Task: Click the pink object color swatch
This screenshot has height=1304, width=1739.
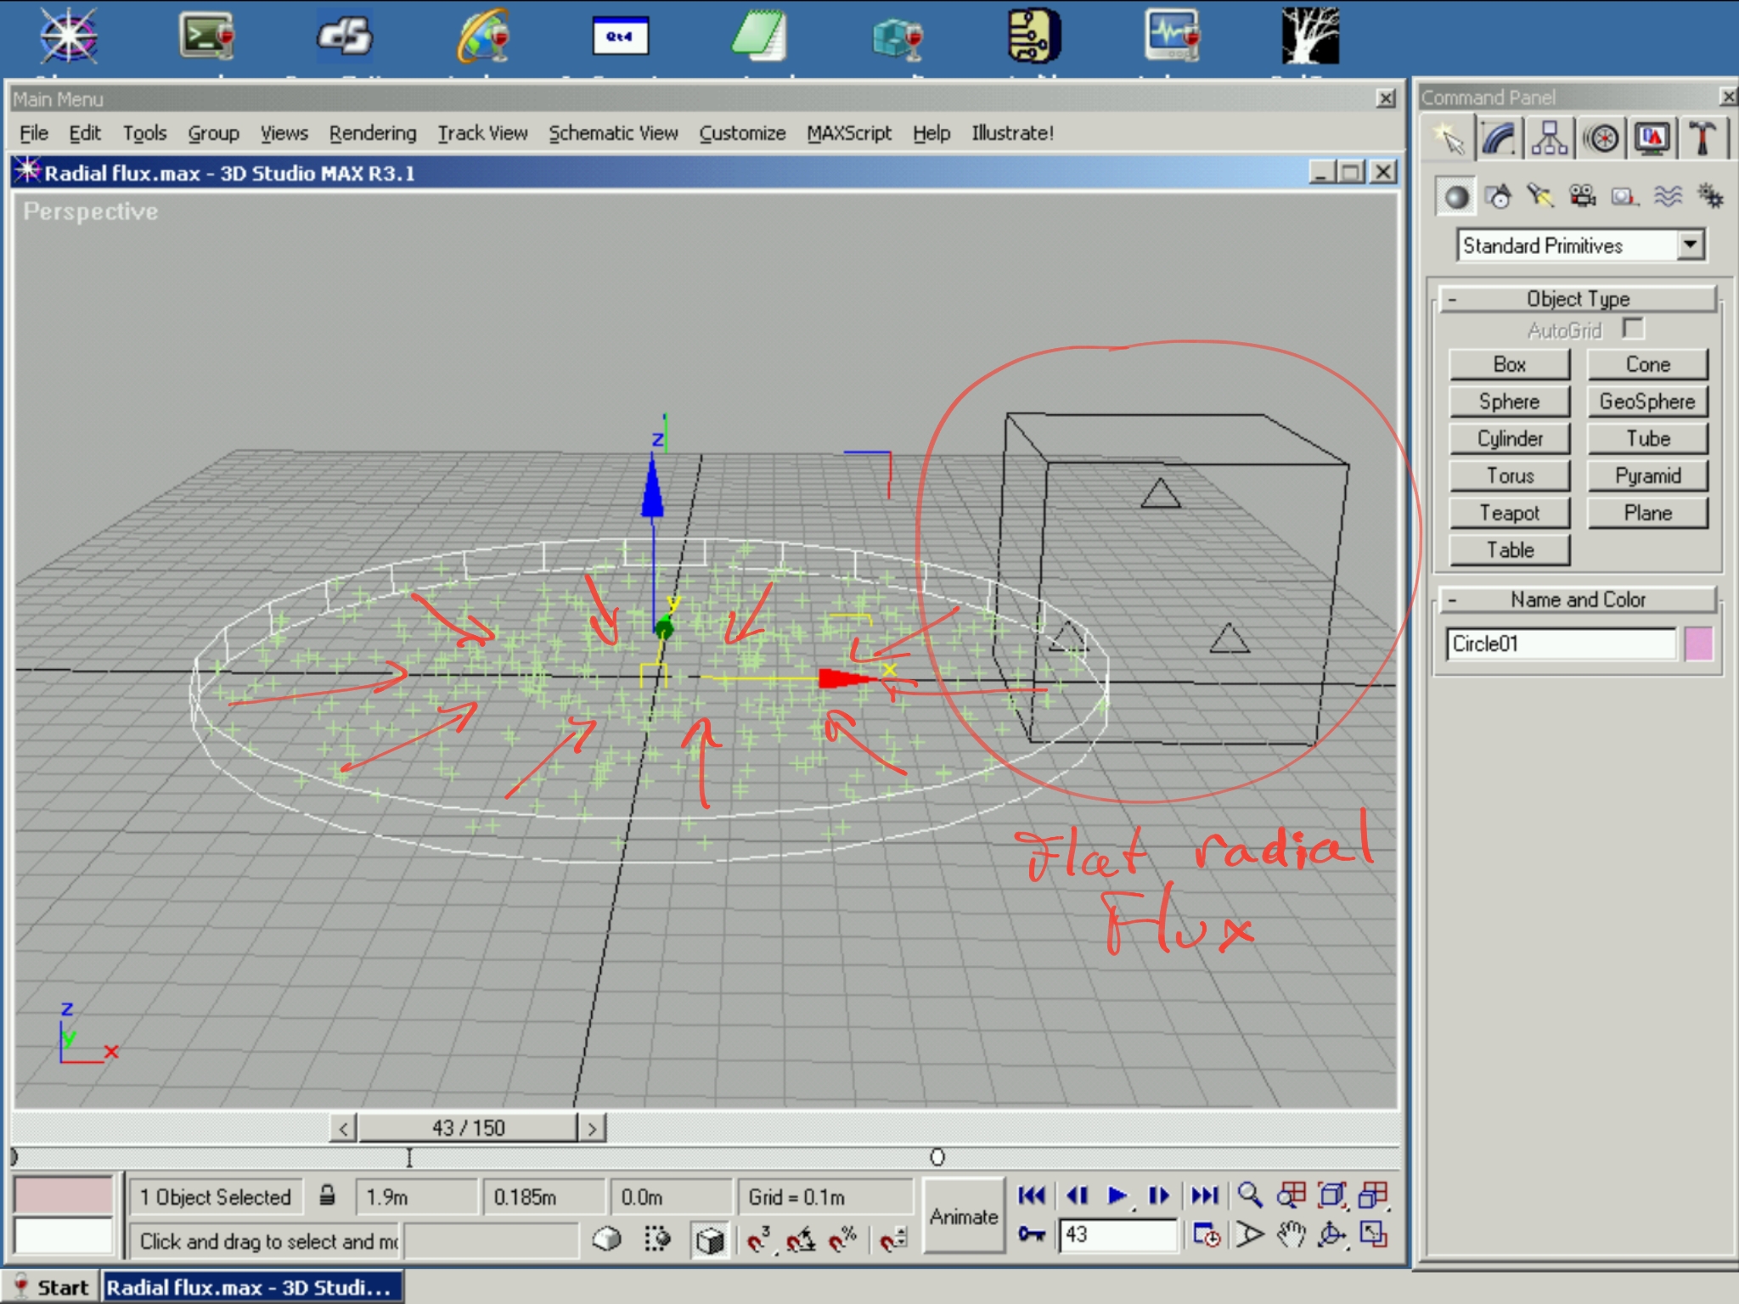Action: pyautogui.click(x=1698, y=644)
